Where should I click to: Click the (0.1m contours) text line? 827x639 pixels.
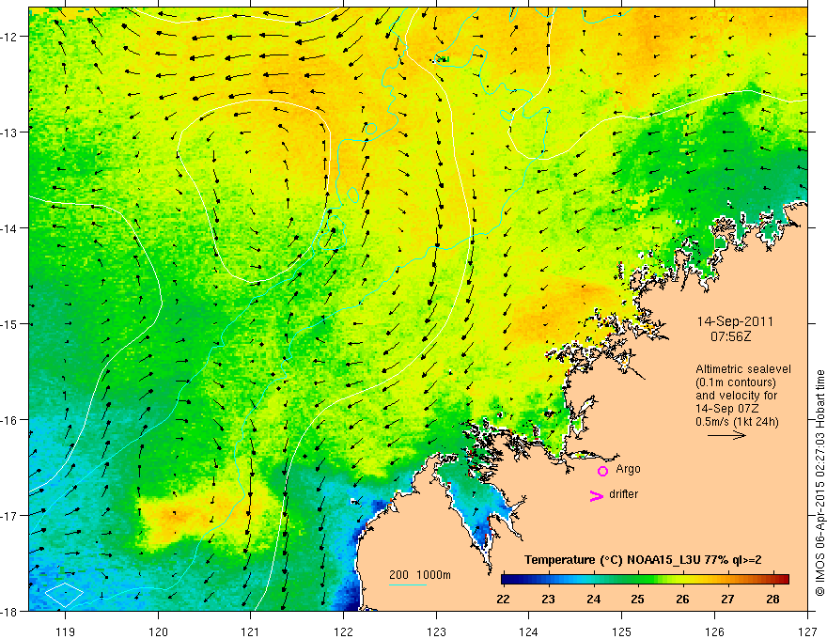[x=736, y=382]
